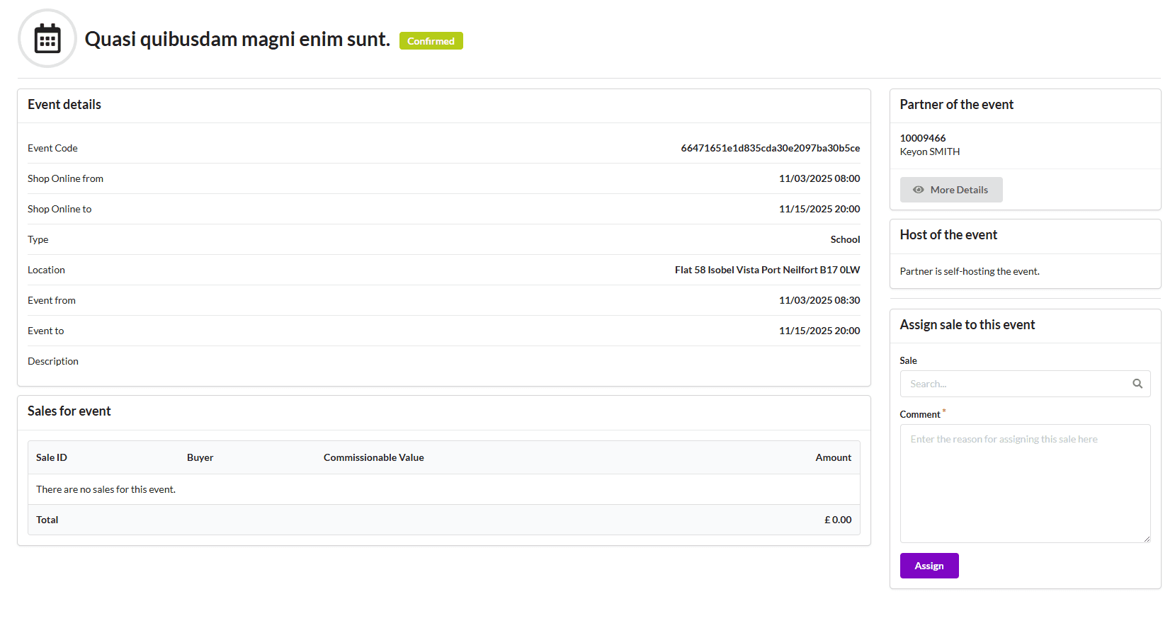
Task: Click the Sale ID column header
Action: (x=52, y=457)
